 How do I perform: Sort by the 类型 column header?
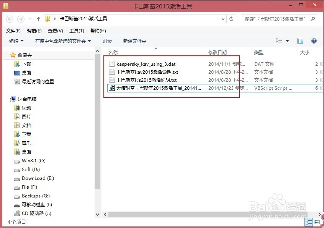click(x=259, y=53)
